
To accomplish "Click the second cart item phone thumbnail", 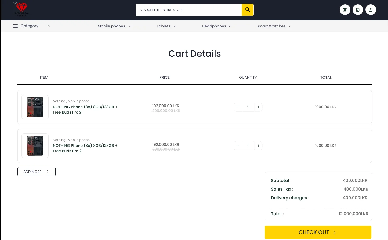I will click(35, 146).
